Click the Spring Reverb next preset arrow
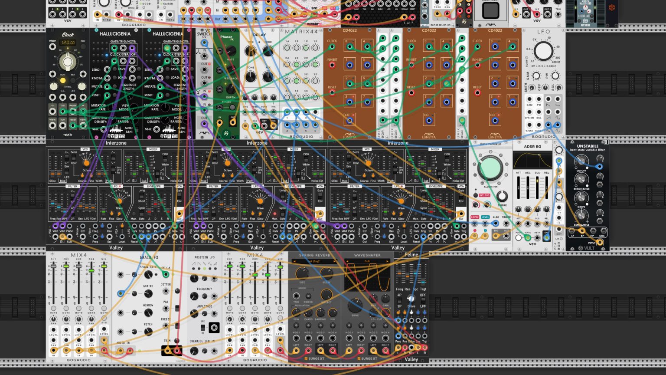This screenshot has width=666, height=375. tap(335, 261)
